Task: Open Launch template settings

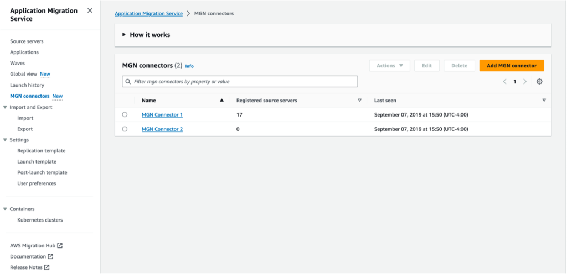Action: click(x=37, y=161)
